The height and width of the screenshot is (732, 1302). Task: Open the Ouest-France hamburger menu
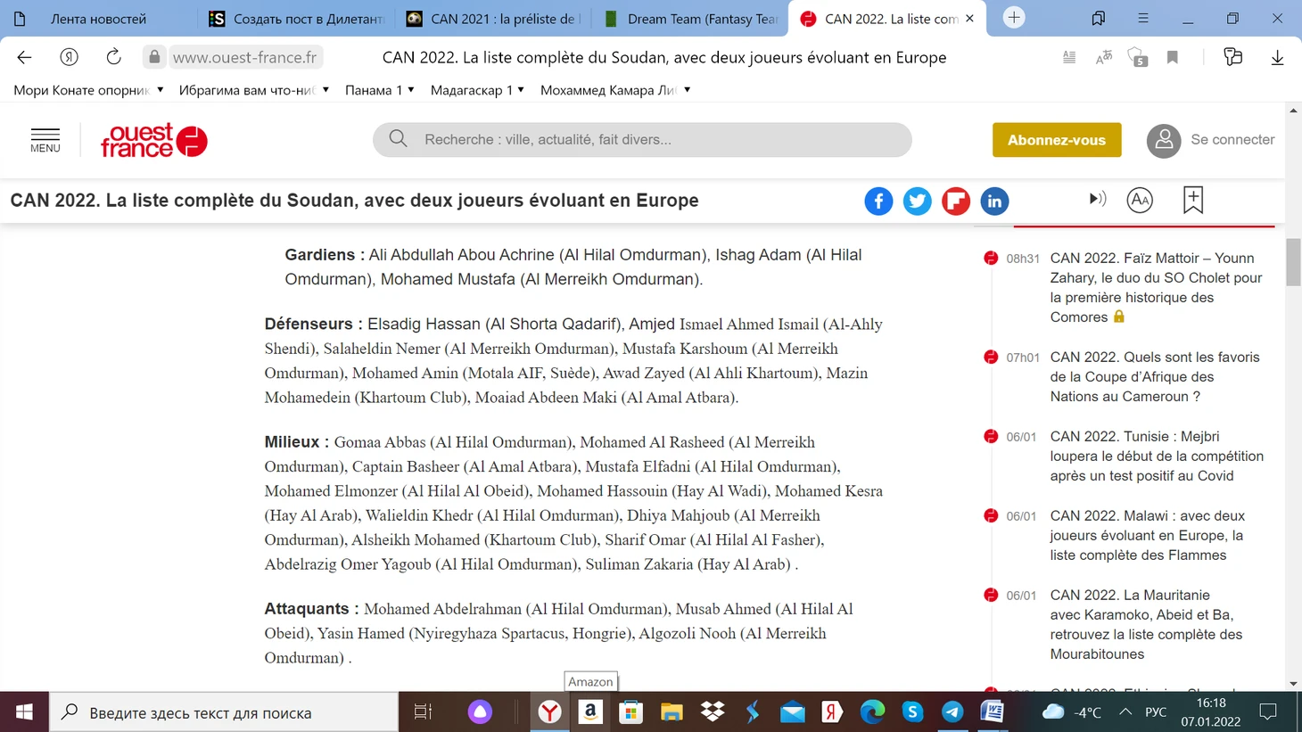point(45,140)
